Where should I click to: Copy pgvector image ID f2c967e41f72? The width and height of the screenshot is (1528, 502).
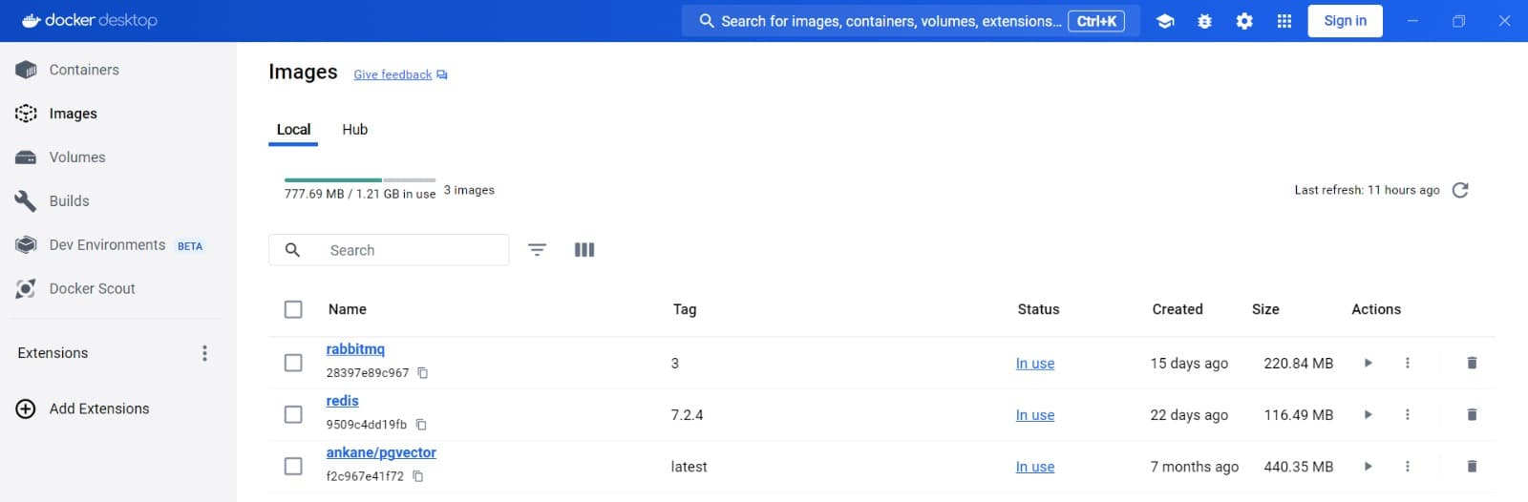pyautogui.click(x=418, y=476)
